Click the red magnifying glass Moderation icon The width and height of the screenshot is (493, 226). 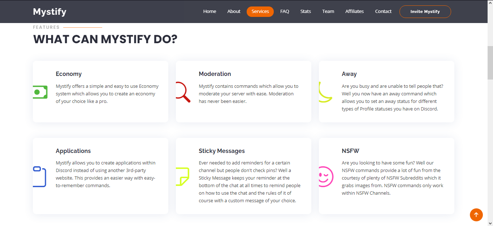coord(182,92)
